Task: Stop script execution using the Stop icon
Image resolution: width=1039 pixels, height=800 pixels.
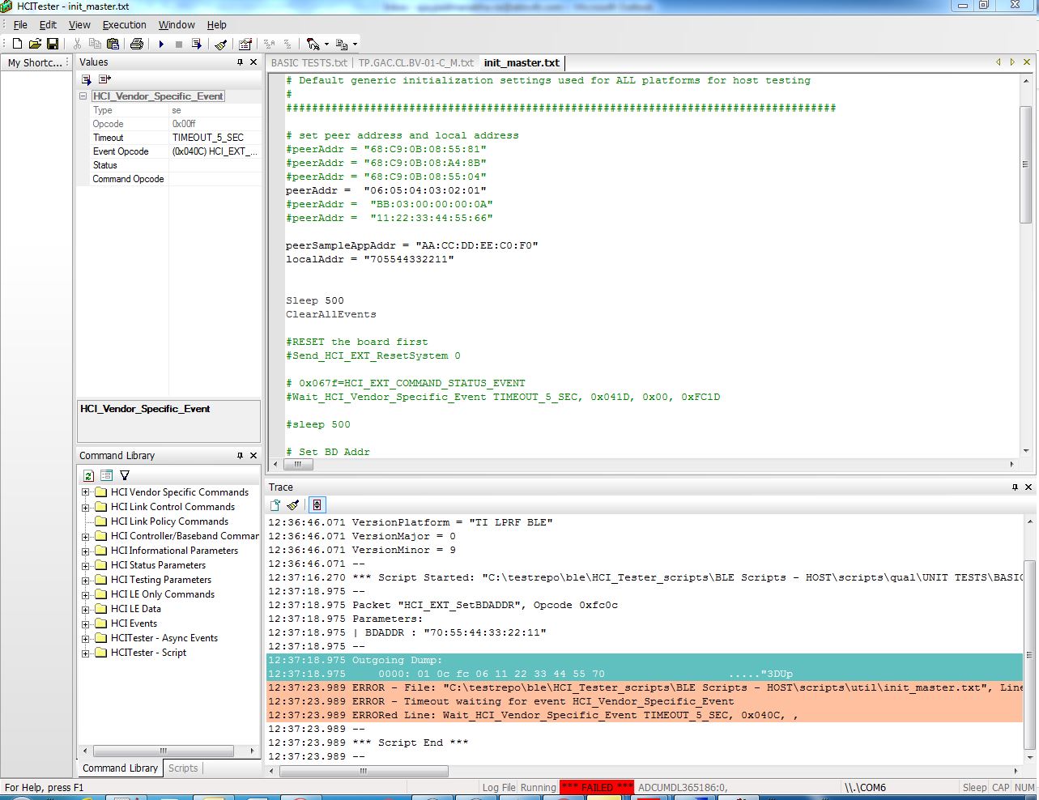Action: pyautogui.click(x=178, y=43)
